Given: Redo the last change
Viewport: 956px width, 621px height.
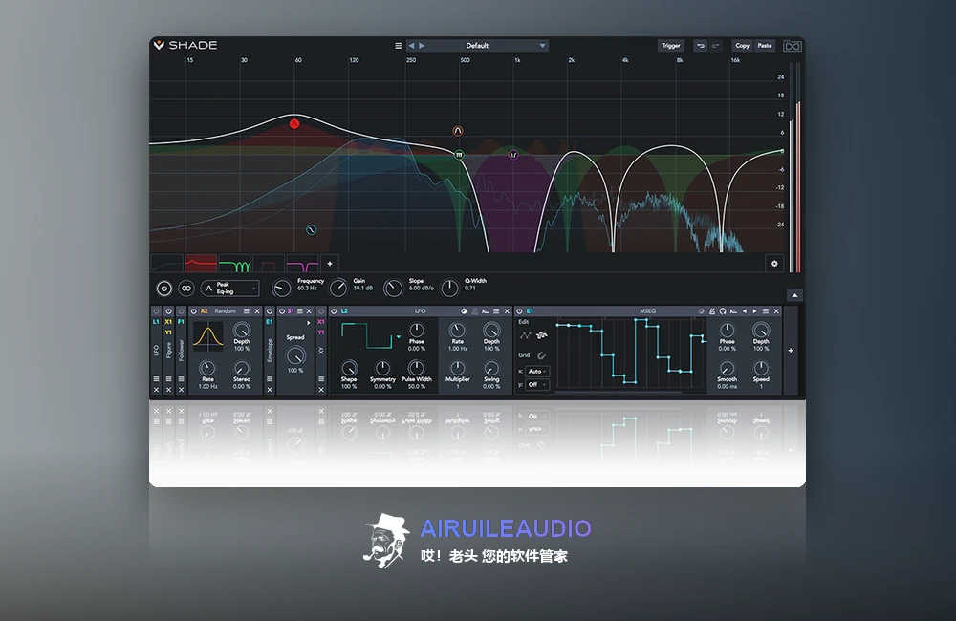Looking at the screenshot, I should point(715,46).
